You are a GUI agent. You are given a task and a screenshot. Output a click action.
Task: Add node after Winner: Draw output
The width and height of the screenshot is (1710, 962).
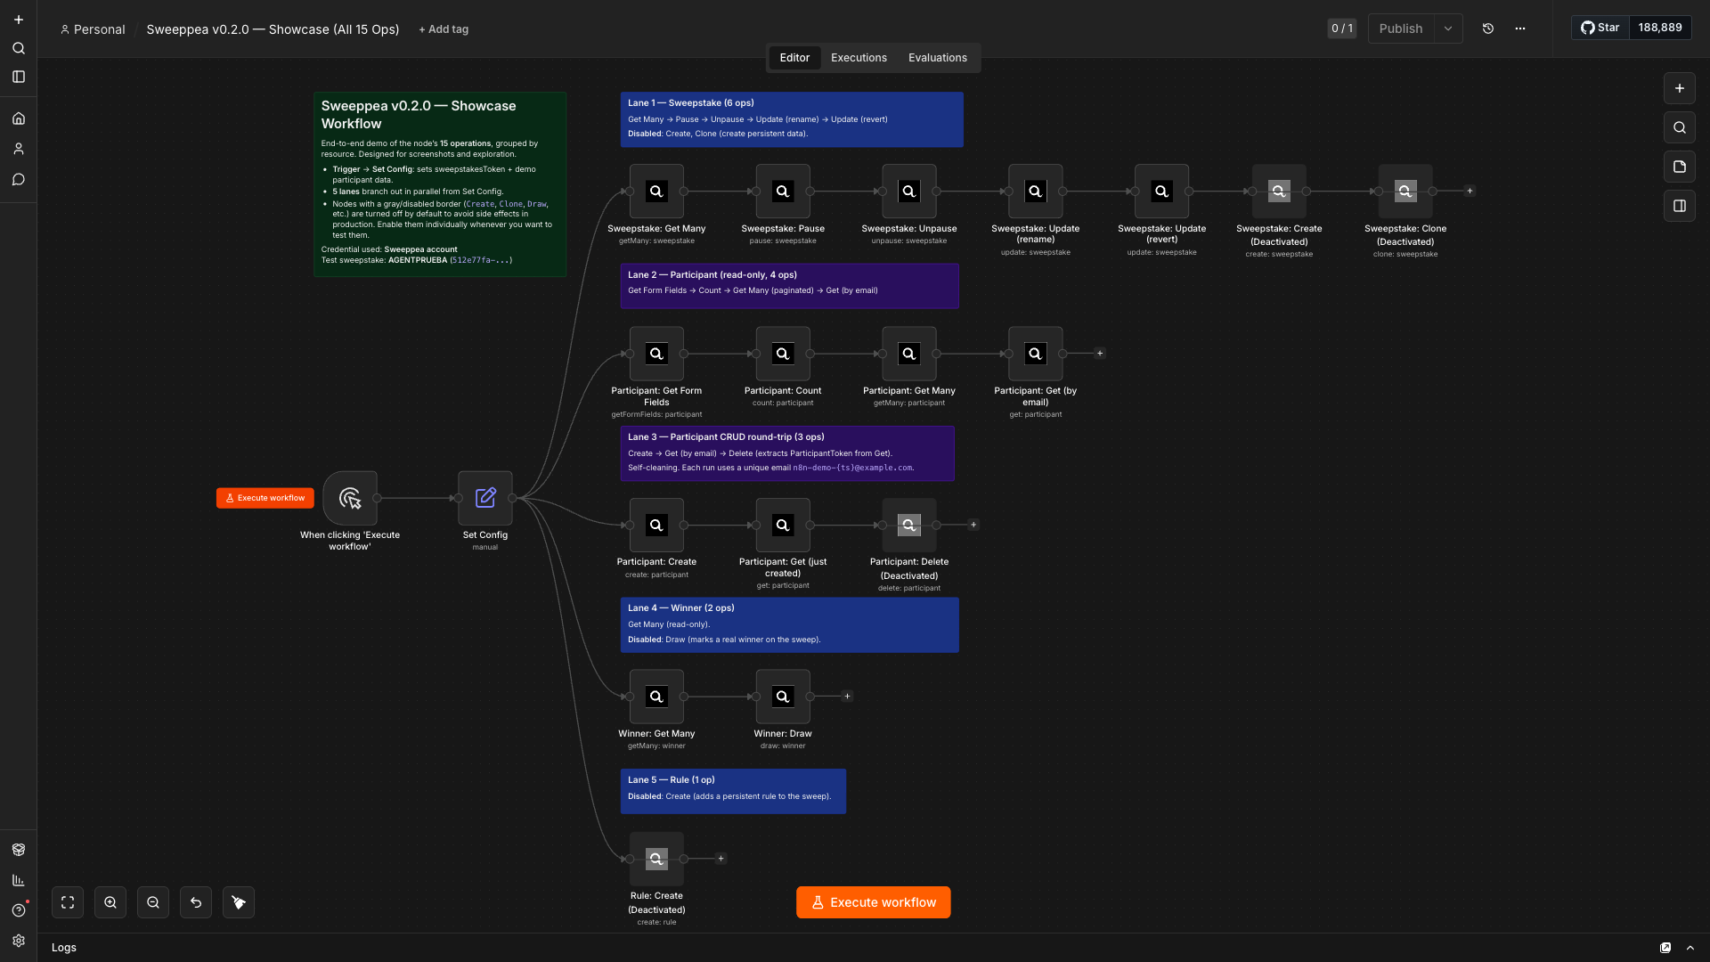point(847,697)
